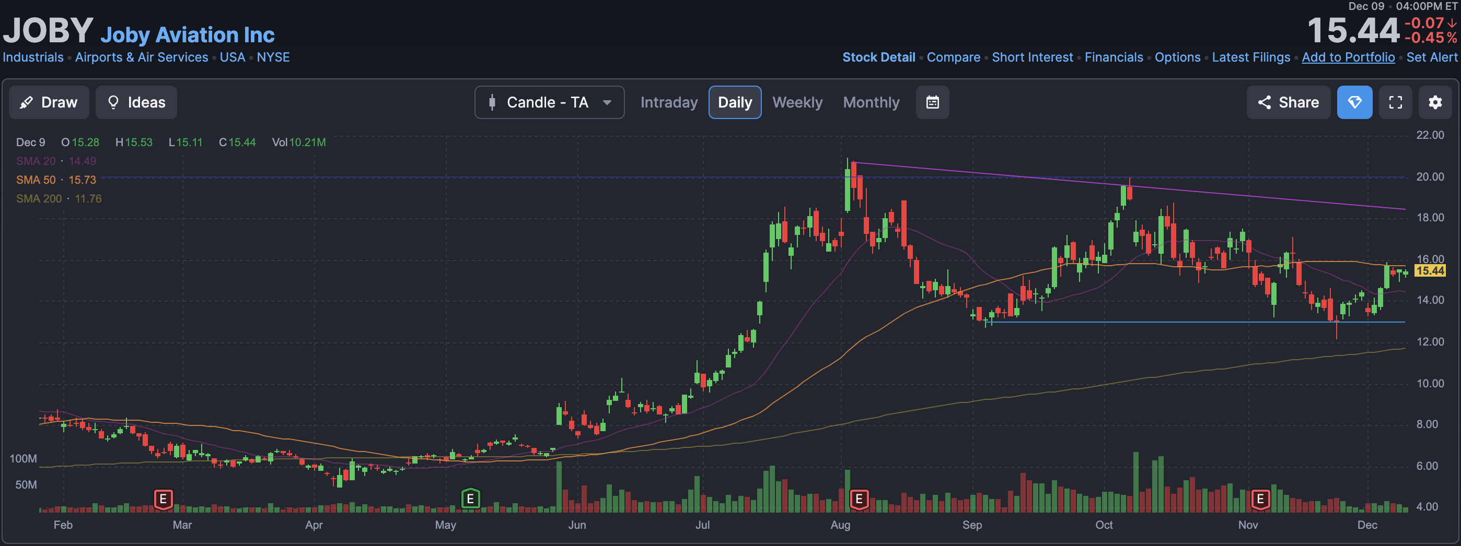
Task: Open the Short Interest page
Action: coord(1032,57)
